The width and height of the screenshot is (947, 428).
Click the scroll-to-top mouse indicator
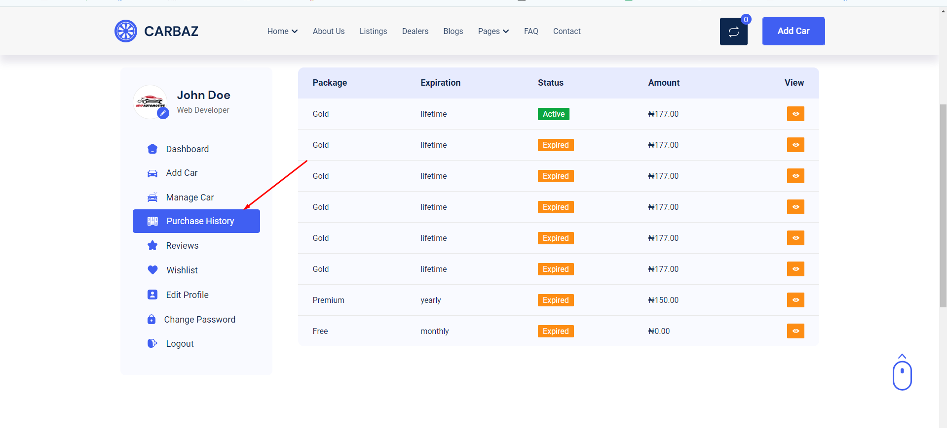[902, 374]
